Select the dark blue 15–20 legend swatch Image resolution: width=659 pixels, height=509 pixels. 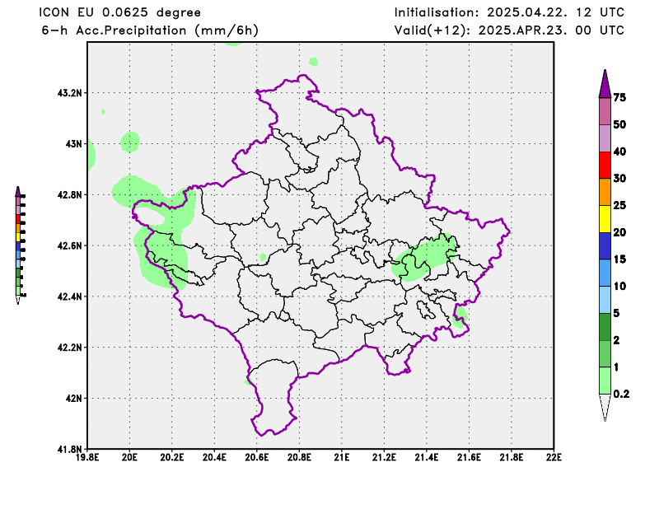(605, 246)
